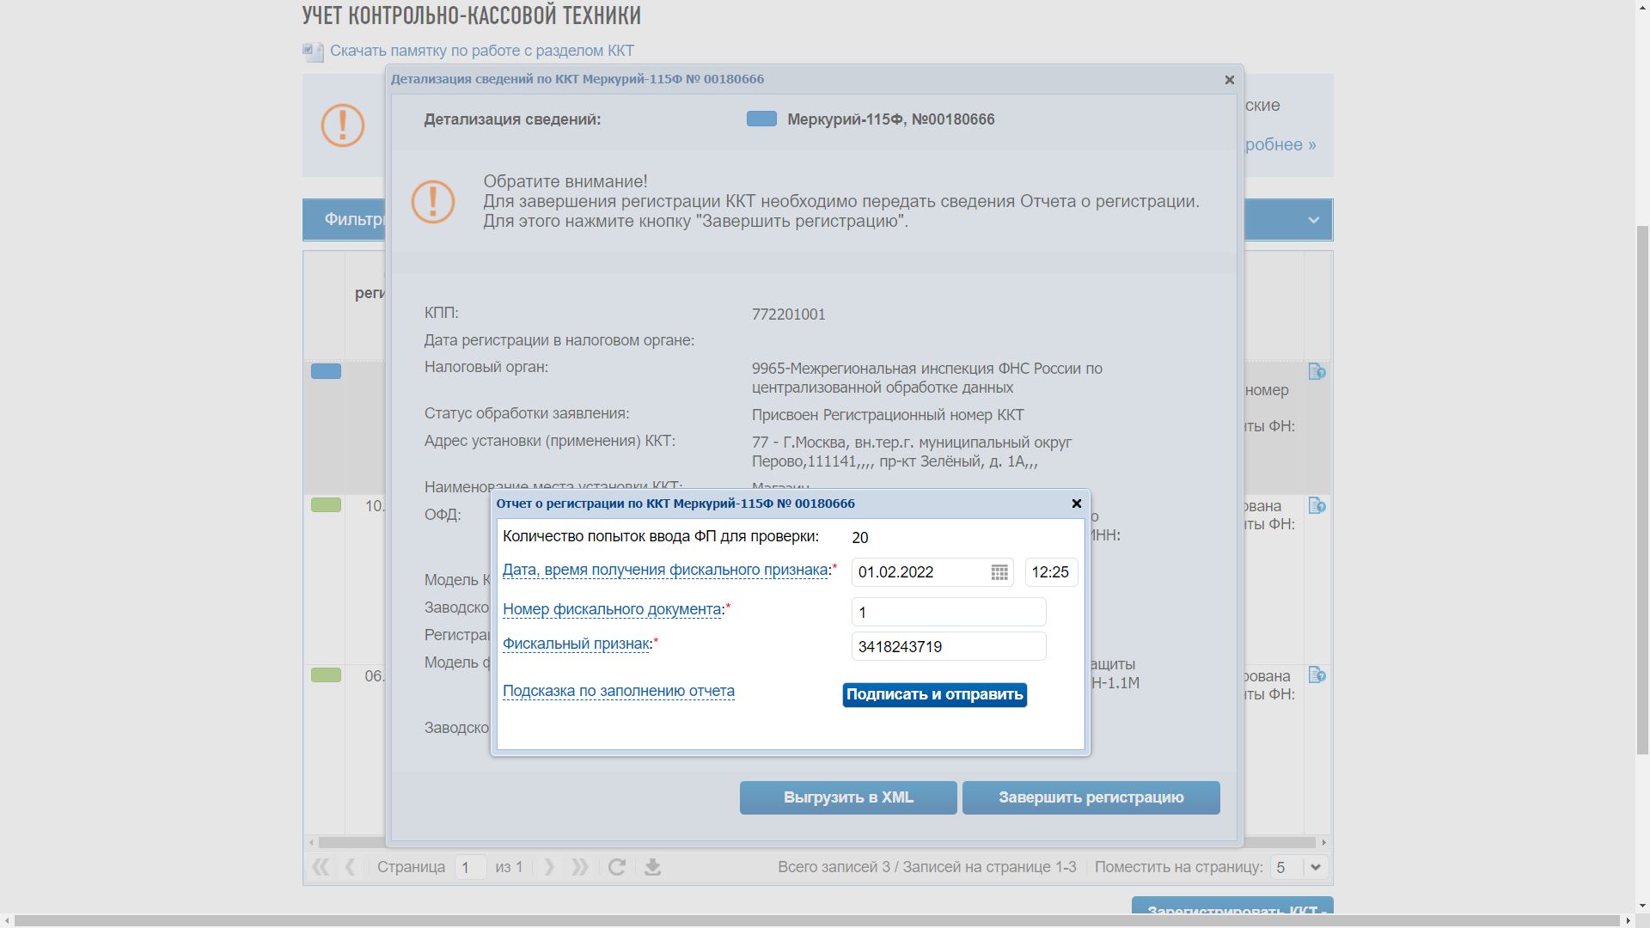Go to the first page using double-arrow icon
This screenshot has height=928, width=1650.
coord(321,867)
